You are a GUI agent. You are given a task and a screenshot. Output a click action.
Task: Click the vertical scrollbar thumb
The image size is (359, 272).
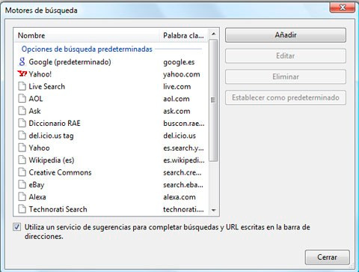tap(213, 100)
